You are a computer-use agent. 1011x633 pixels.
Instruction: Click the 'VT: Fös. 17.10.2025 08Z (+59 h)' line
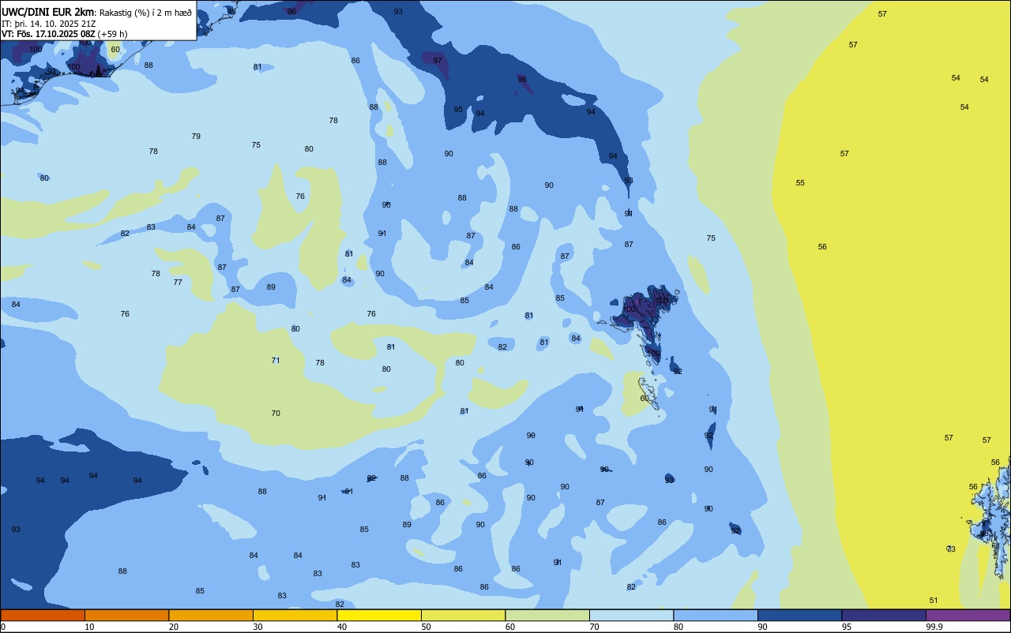pos(65,34)
